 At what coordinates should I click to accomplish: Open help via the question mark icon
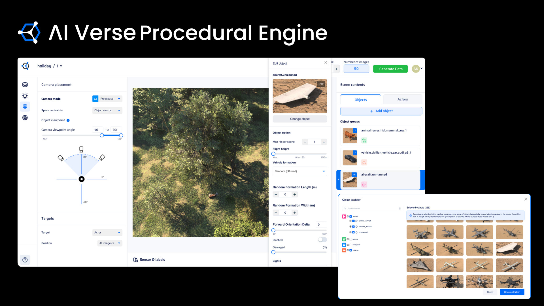pyautogui.click(x=25, y=260)
